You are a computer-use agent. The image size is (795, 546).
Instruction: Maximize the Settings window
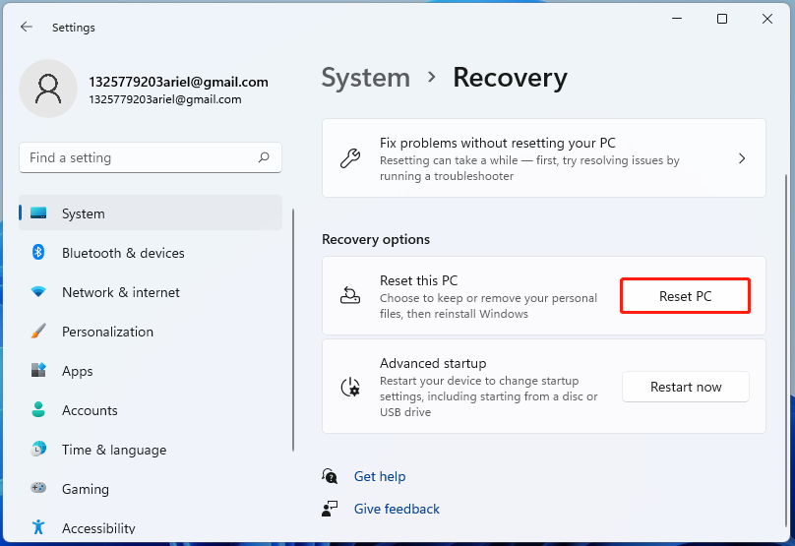pos(722,19)
